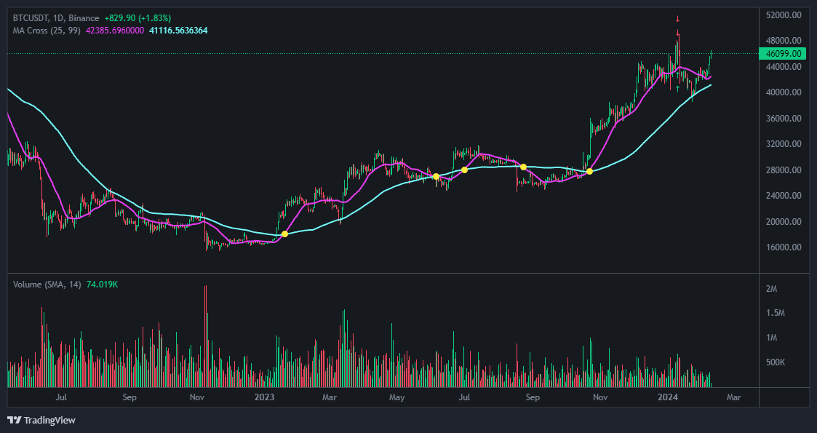Click the cyan MA value 41116.5636364
The width and height of the screenshot is (817, 433).
point(177,31)
